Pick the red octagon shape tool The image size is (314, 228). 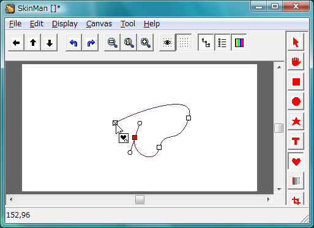pyautogui.click(x=296, y=101)
